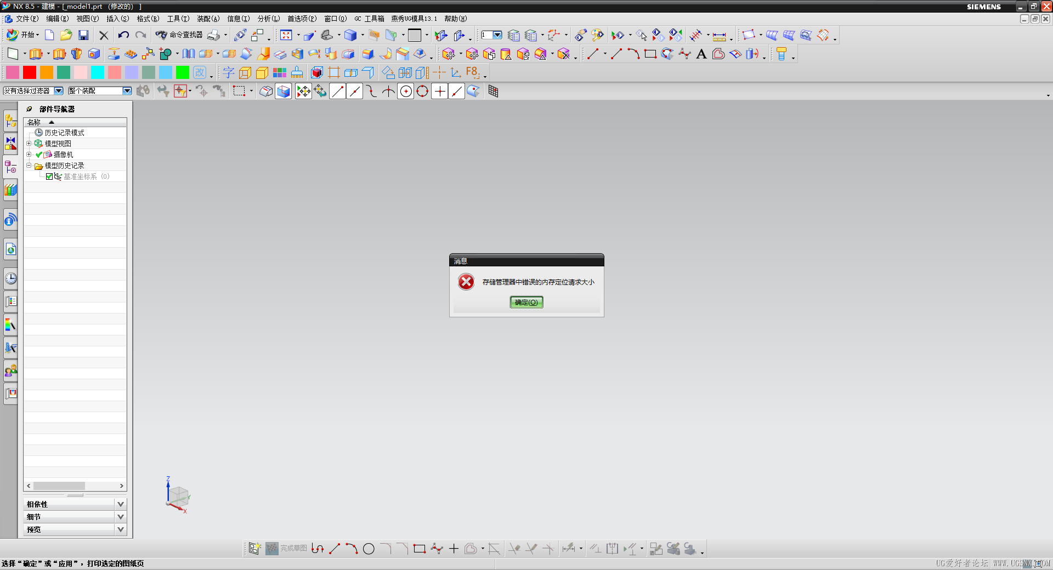Expand the 预览 panel
Image resolution: width=1053 pixels, height=570 pixels.
click(x=75, y=529)
